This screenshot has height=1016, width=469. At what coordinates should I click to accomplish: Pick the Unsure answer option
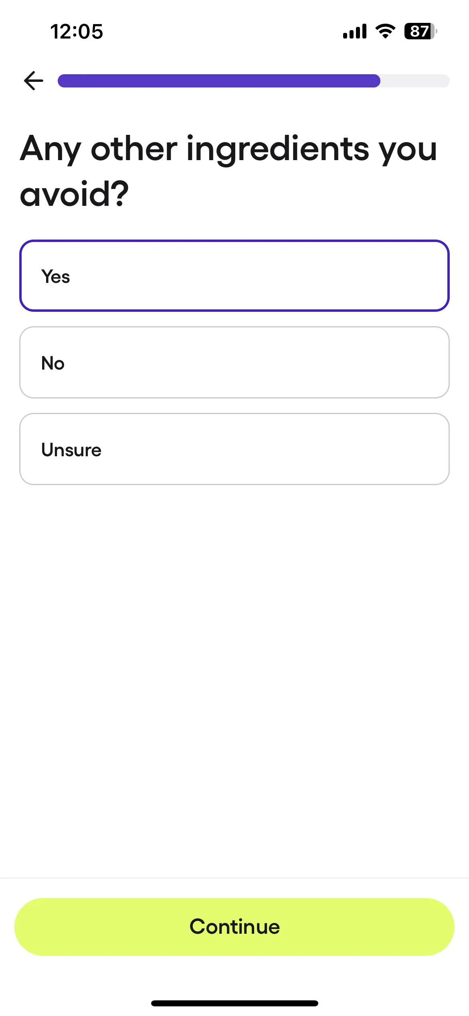(234, 449)
